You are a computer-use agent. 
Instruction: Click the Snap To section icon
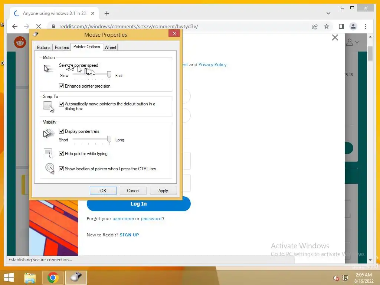pos(49,107)
